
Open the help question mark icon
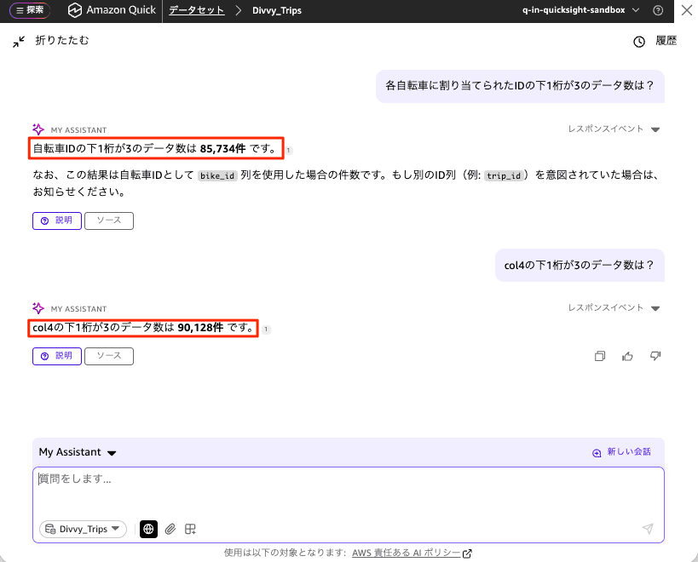coord(657,10)
